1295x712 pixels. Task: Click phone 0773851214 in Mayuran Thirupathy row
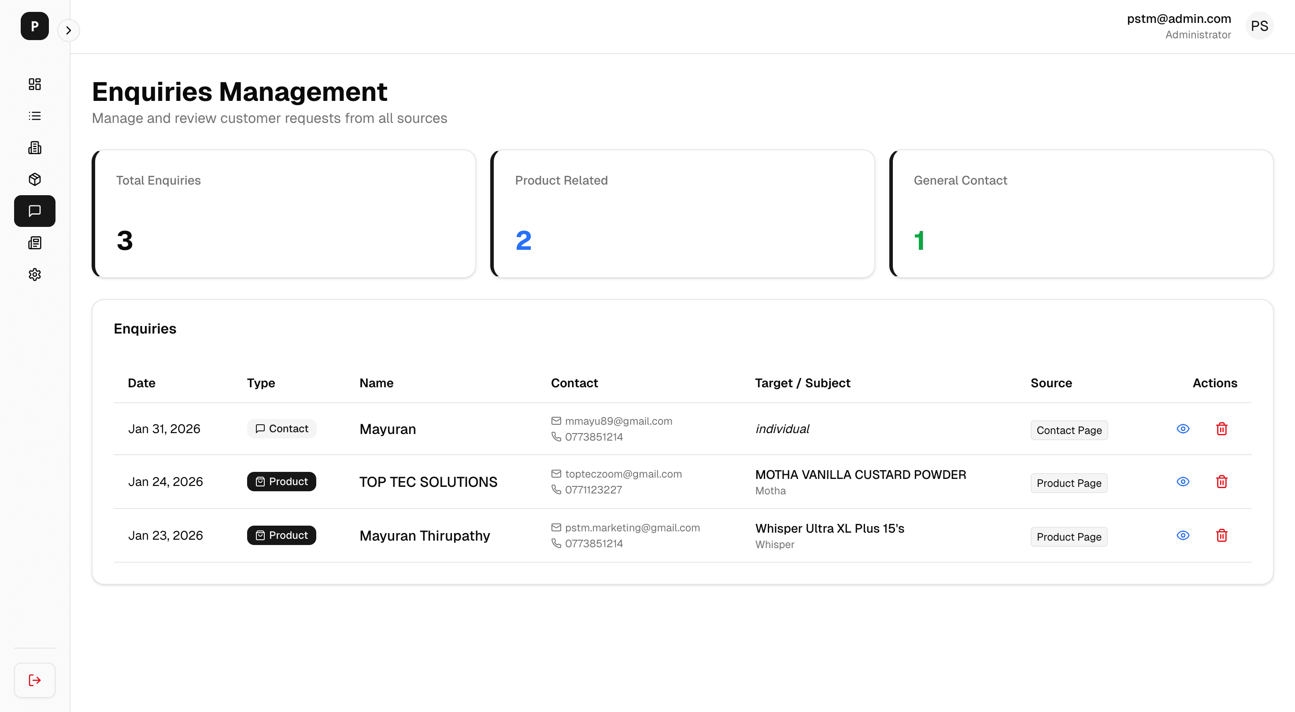point(594,544)
